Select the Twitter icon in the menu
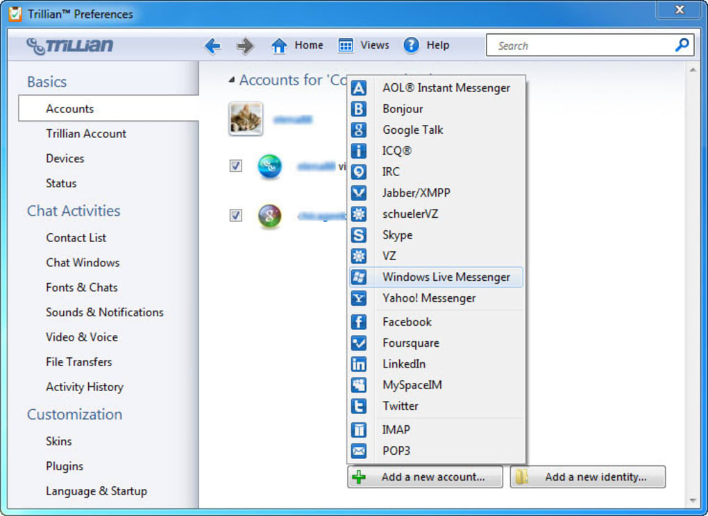This screenshot has height=516, width=708. pos(359,406)
